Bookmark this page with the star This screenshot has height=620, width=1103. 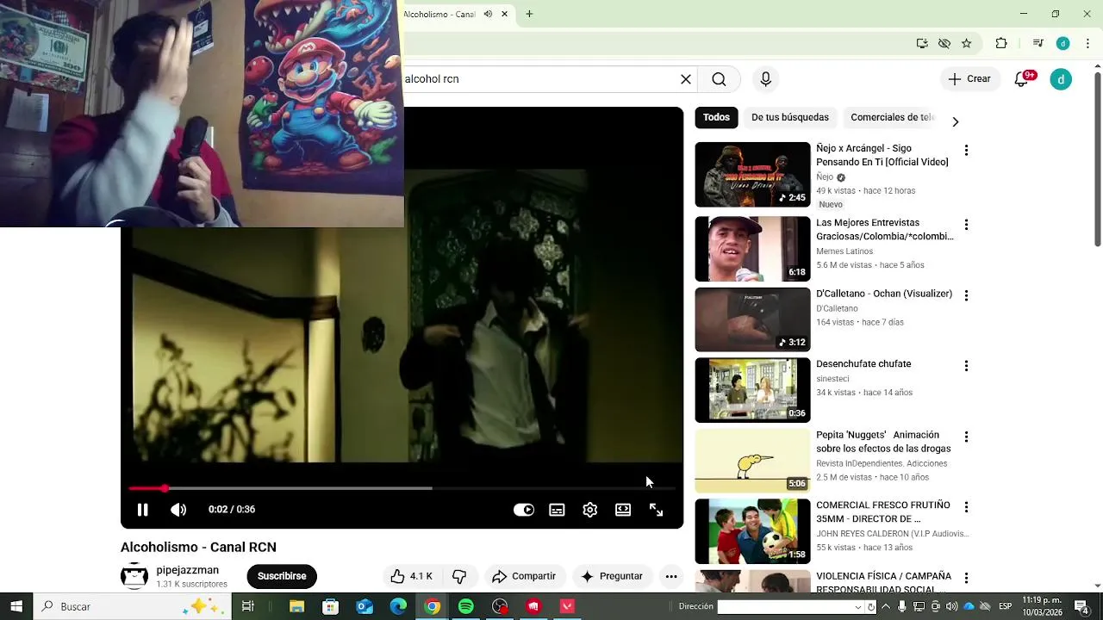point(967,43)
